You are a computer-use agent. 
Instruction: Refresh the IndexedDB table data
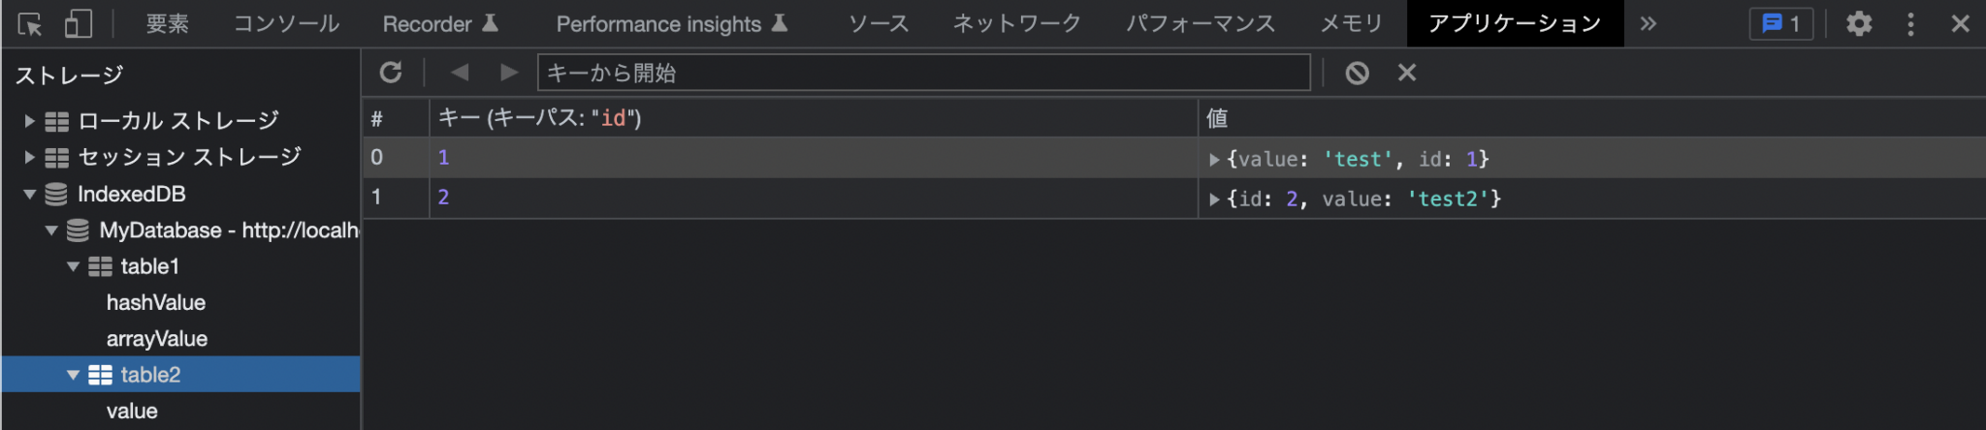(x=391, y=73)
